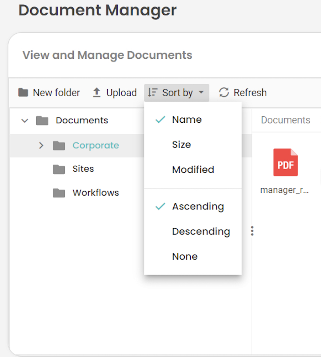Click the Sites folder icon

pyautogui.click(x=59, y=169)
